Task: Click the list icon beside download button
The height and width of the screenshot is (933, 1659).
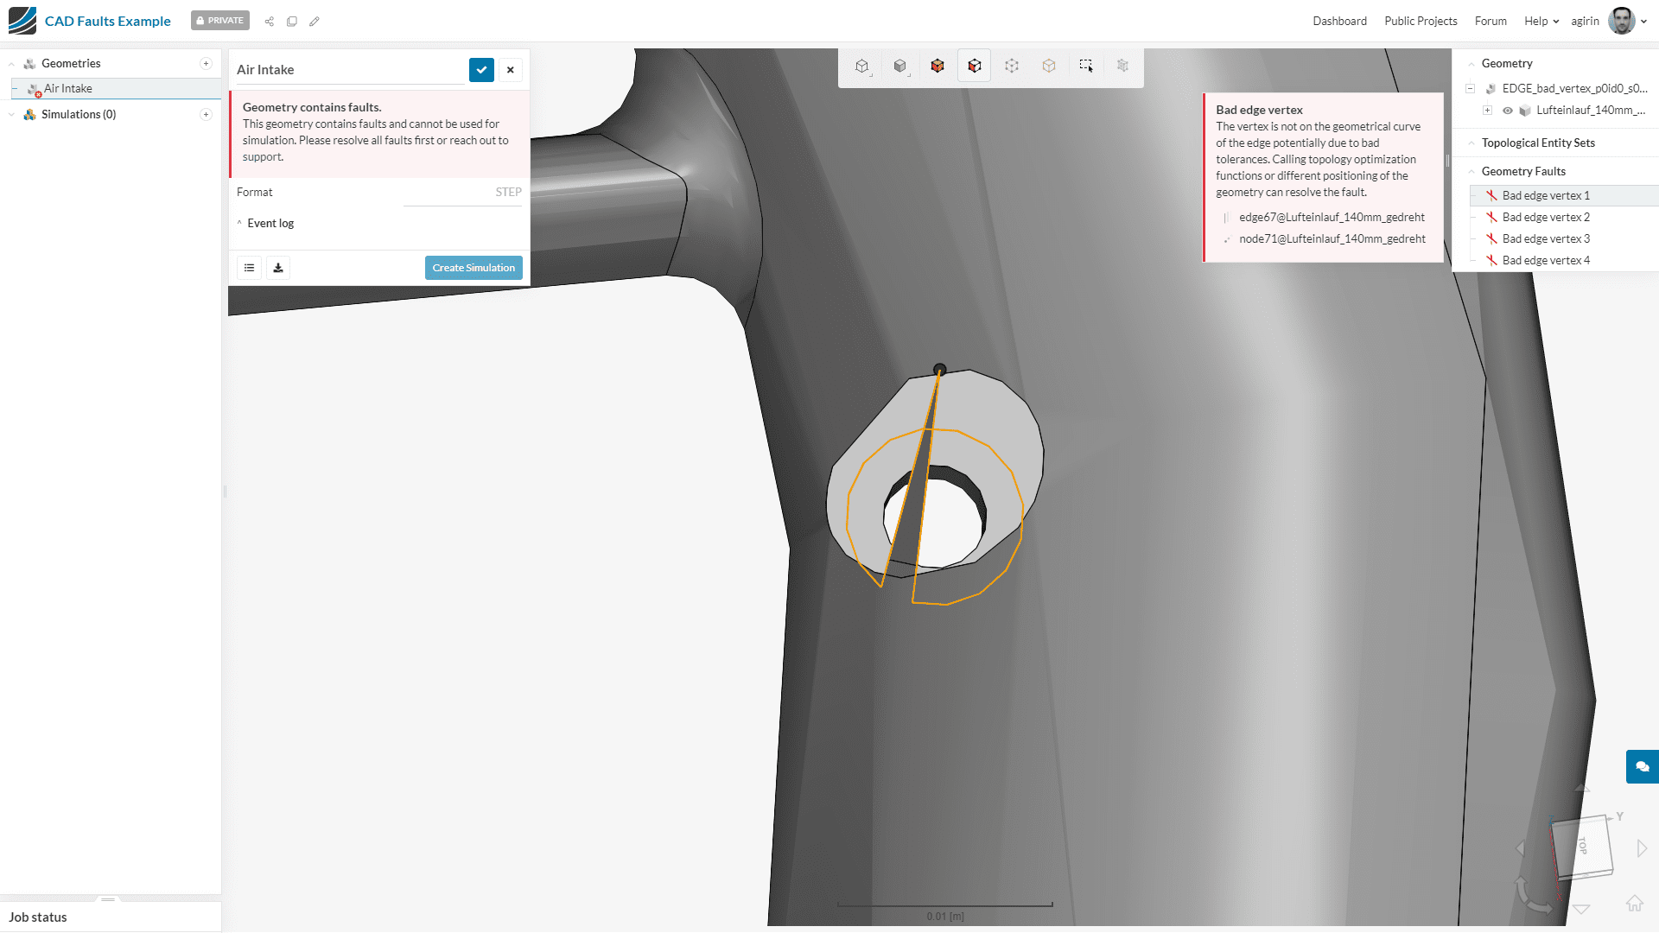Action: point(250,268)
